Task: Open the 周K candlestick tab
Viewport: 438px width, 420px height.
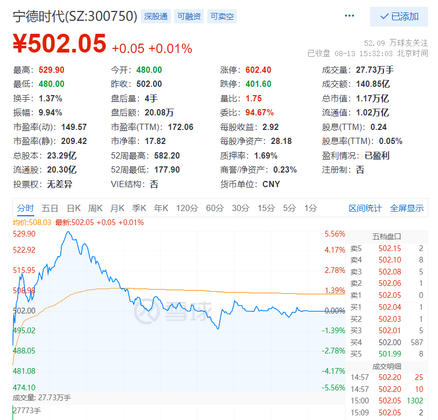Action: coord(95,208)
